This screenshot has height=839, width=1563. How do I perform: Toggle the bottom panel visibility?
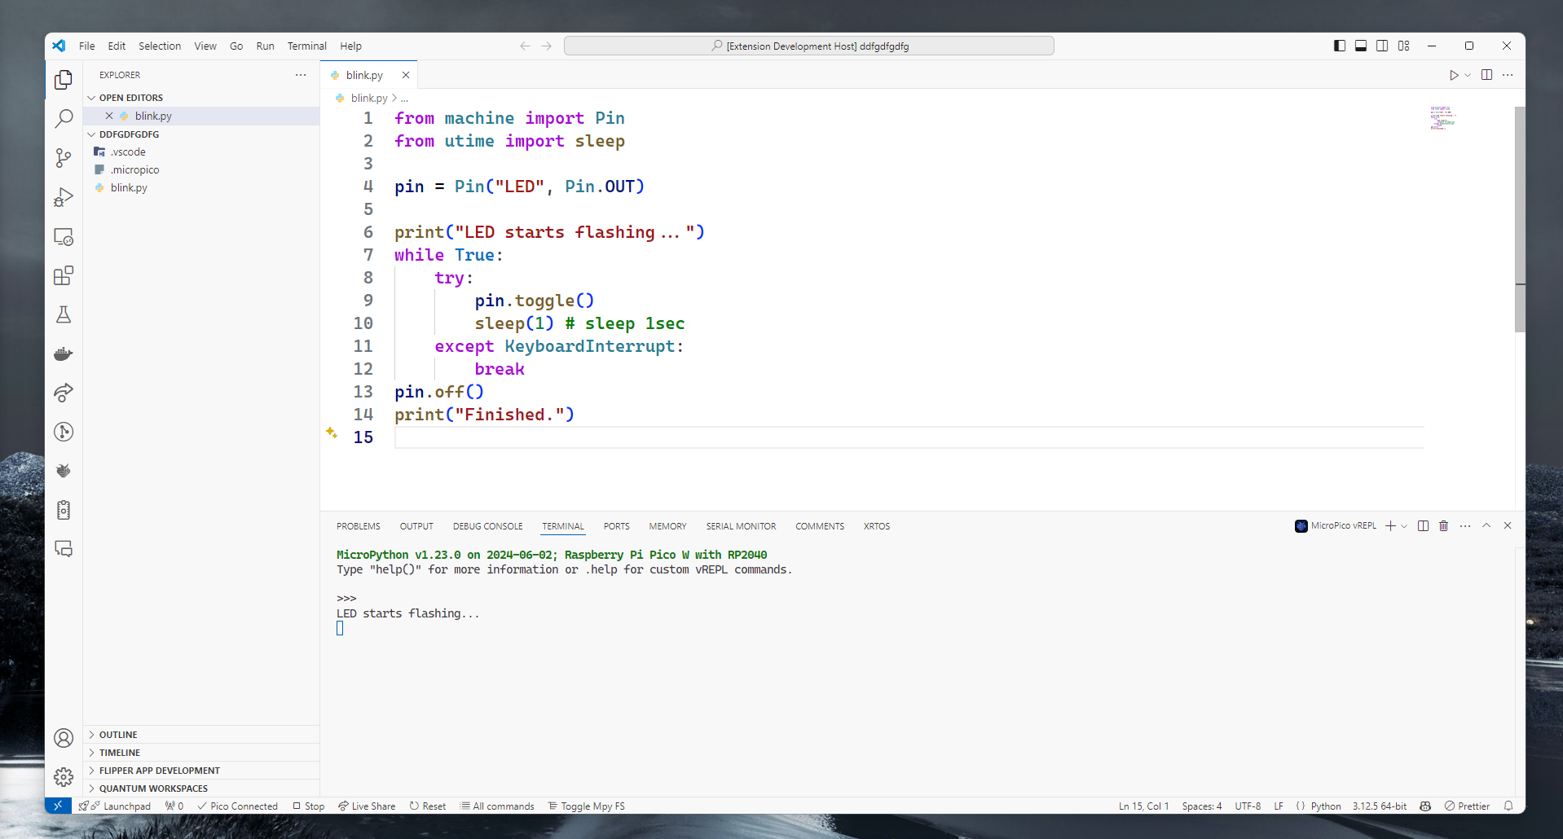coord(1359,46)
